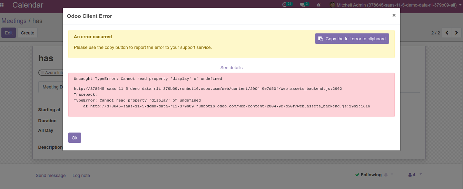
Task: Click the Starting at field label
Action: tap(49, 110)
